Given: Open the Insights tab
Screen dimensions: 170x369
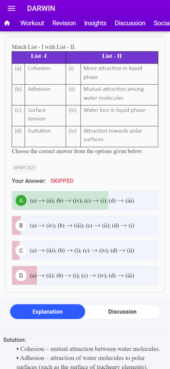Looking at the screenshot, I should (95, 23).
